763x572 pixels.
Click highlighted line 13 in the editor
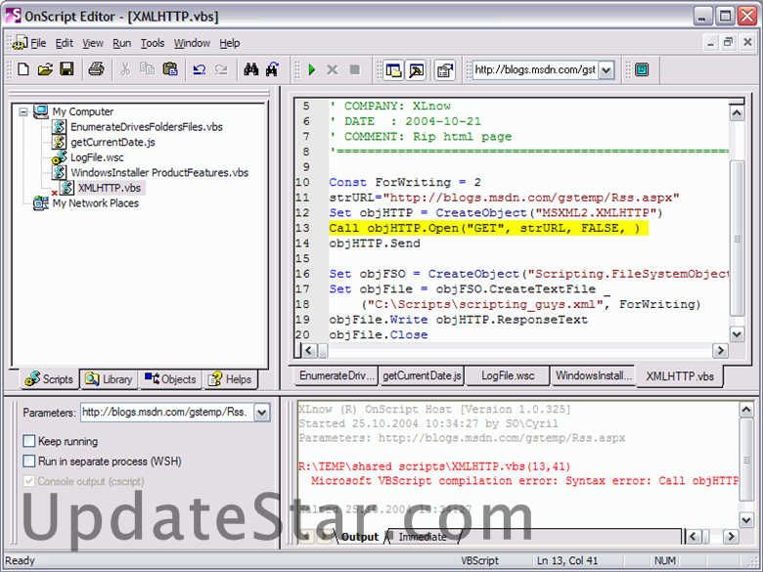coord(488,228)
